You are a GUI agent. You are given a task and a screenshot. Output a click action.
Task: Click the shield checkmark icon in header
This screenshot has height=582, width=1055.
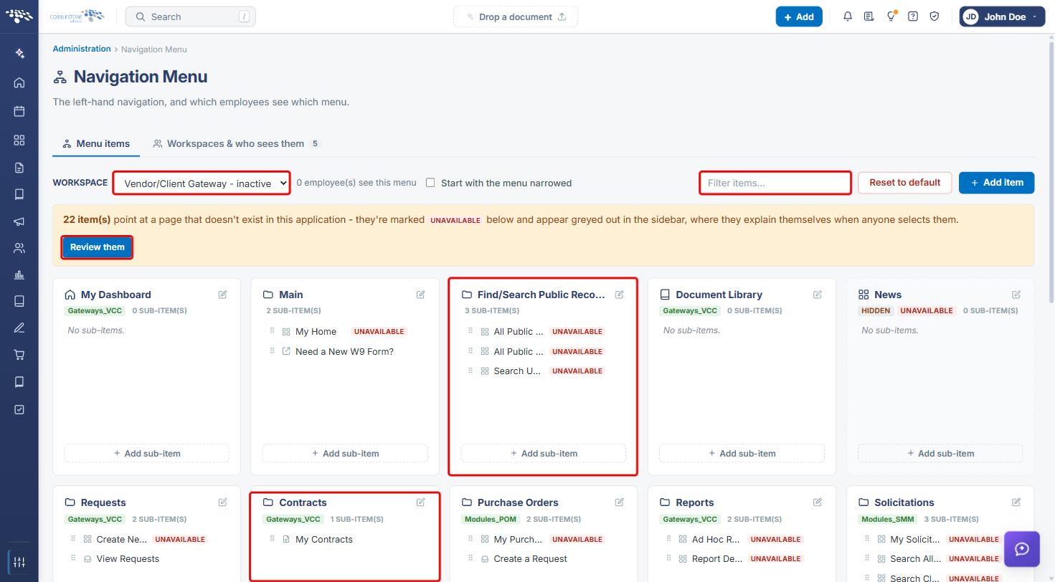click(x=934, y=16)
